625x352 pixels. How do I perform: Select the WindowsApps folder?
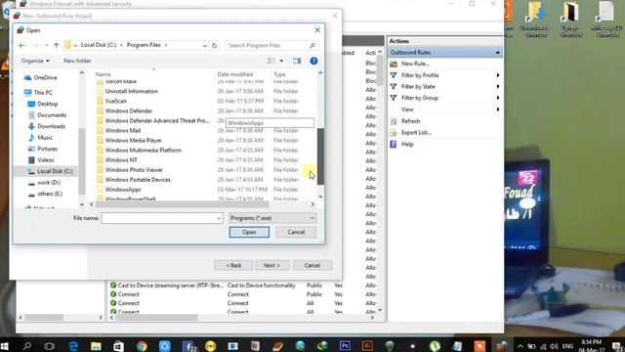pos(123,190)
